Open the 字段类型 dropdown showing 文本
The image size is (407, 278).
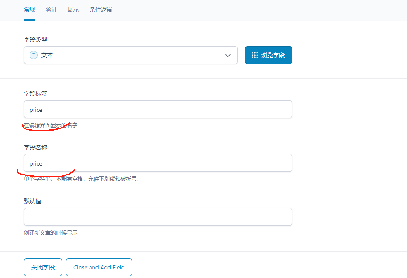[131, 55]
